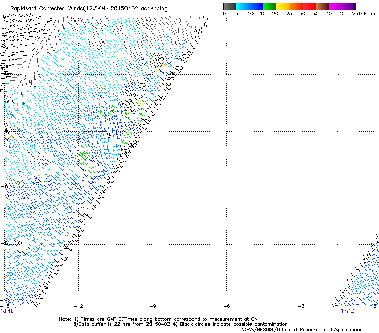Screen dimensions: 379x333
Task: Click the latitude label '-6'
Action: 4,186
